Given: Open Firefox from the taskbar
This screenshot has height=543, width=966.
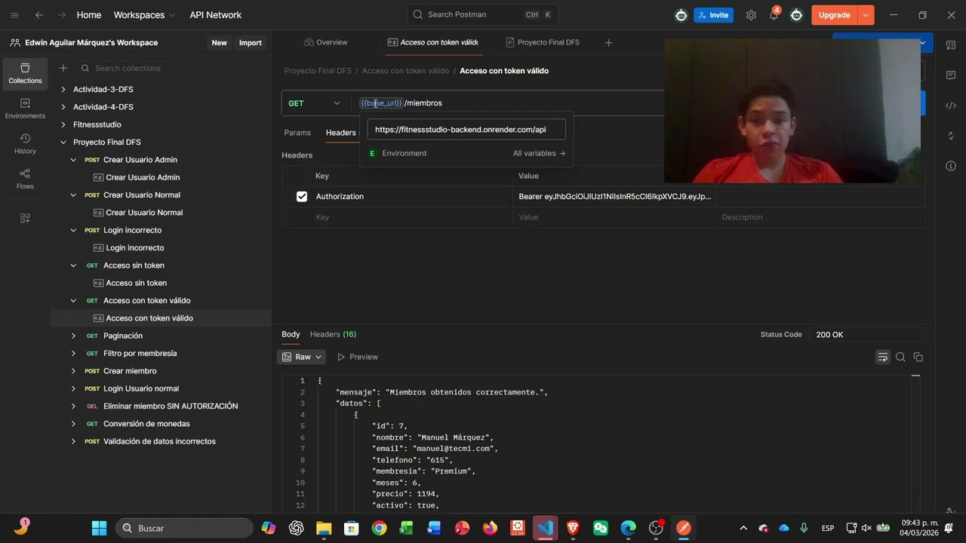Looking at the screenshot, I should [x=490, y=528].
